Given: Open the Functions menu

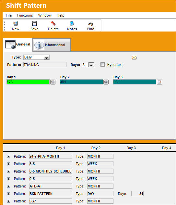Looking at the screenshot, I should point(25,15).
